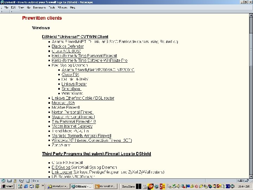
Task: Expand the quick launch overflow chevron
Action: coord(43,186)
